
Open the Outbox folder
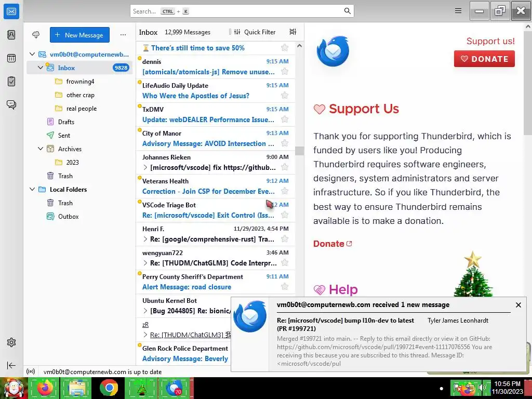(x=79, y=217)
